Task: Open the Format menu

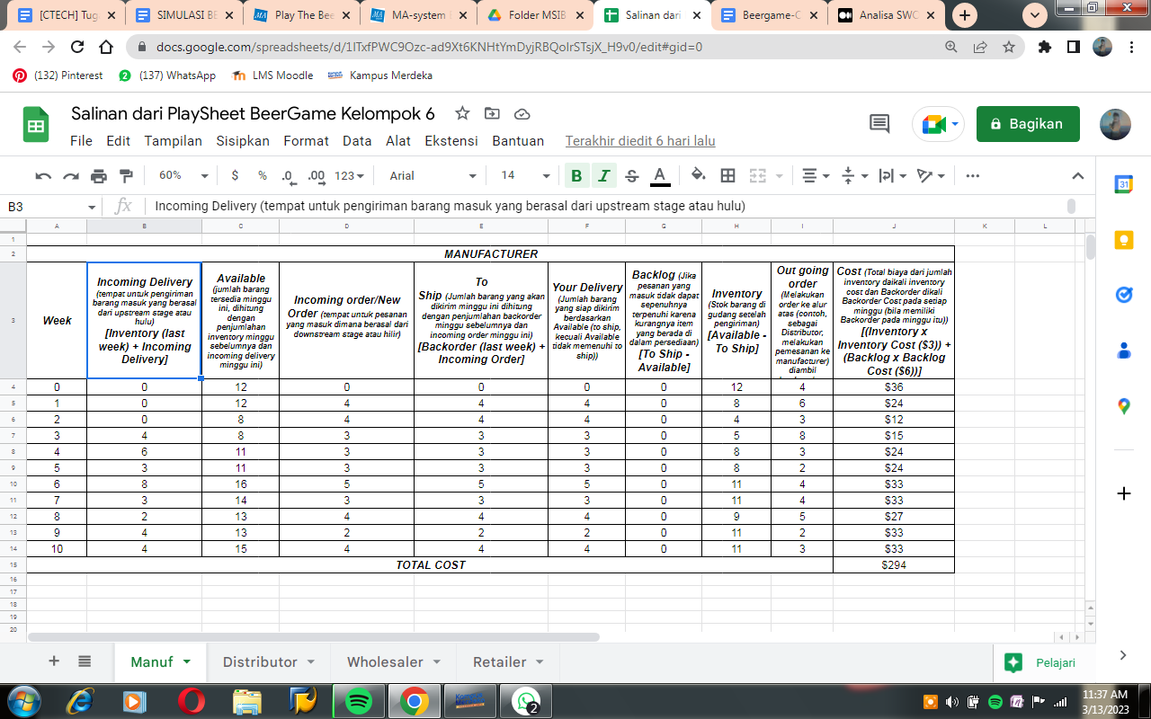Action: coord(306,140)
